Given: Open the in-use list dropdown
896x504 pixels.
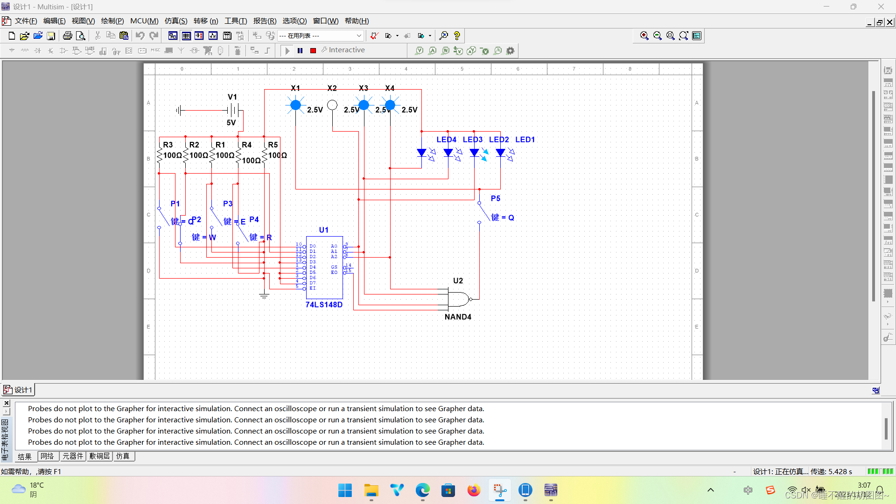Looking at the screenshot, I should click(x=358, y=36).
